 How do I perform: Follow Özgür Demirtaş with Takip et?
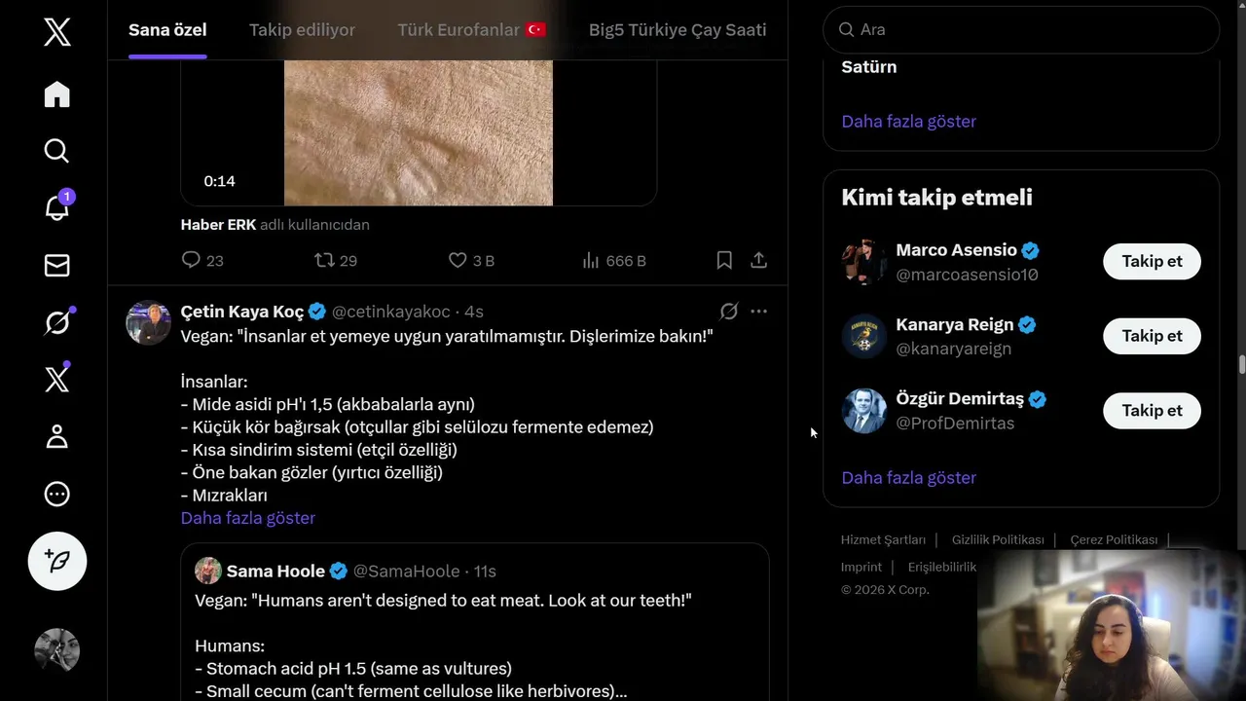pyautogui.click(x=1152, y=410)
